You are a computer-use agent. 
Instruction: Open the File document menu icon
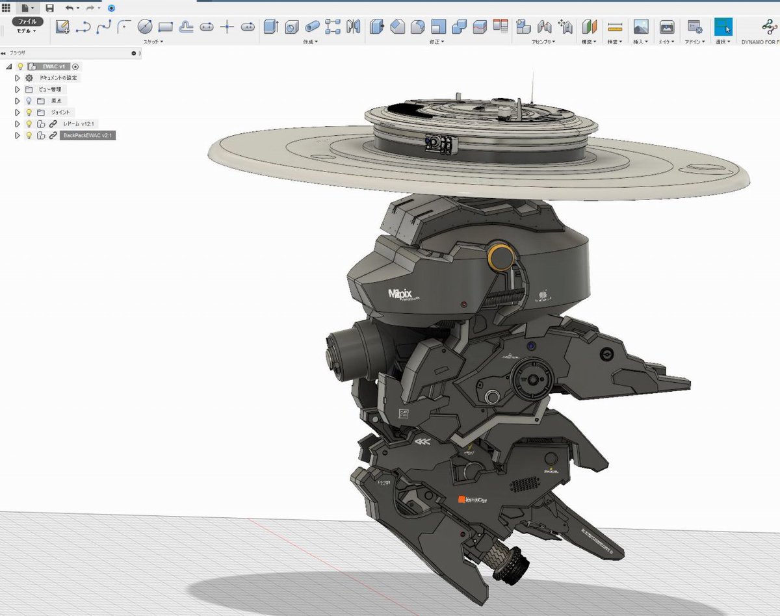tap(29, 8)
